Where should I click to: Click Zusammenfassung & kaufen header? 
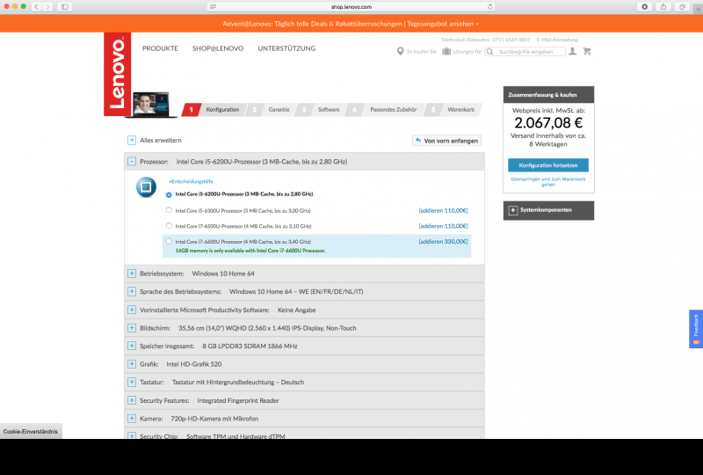click(548, 95)
